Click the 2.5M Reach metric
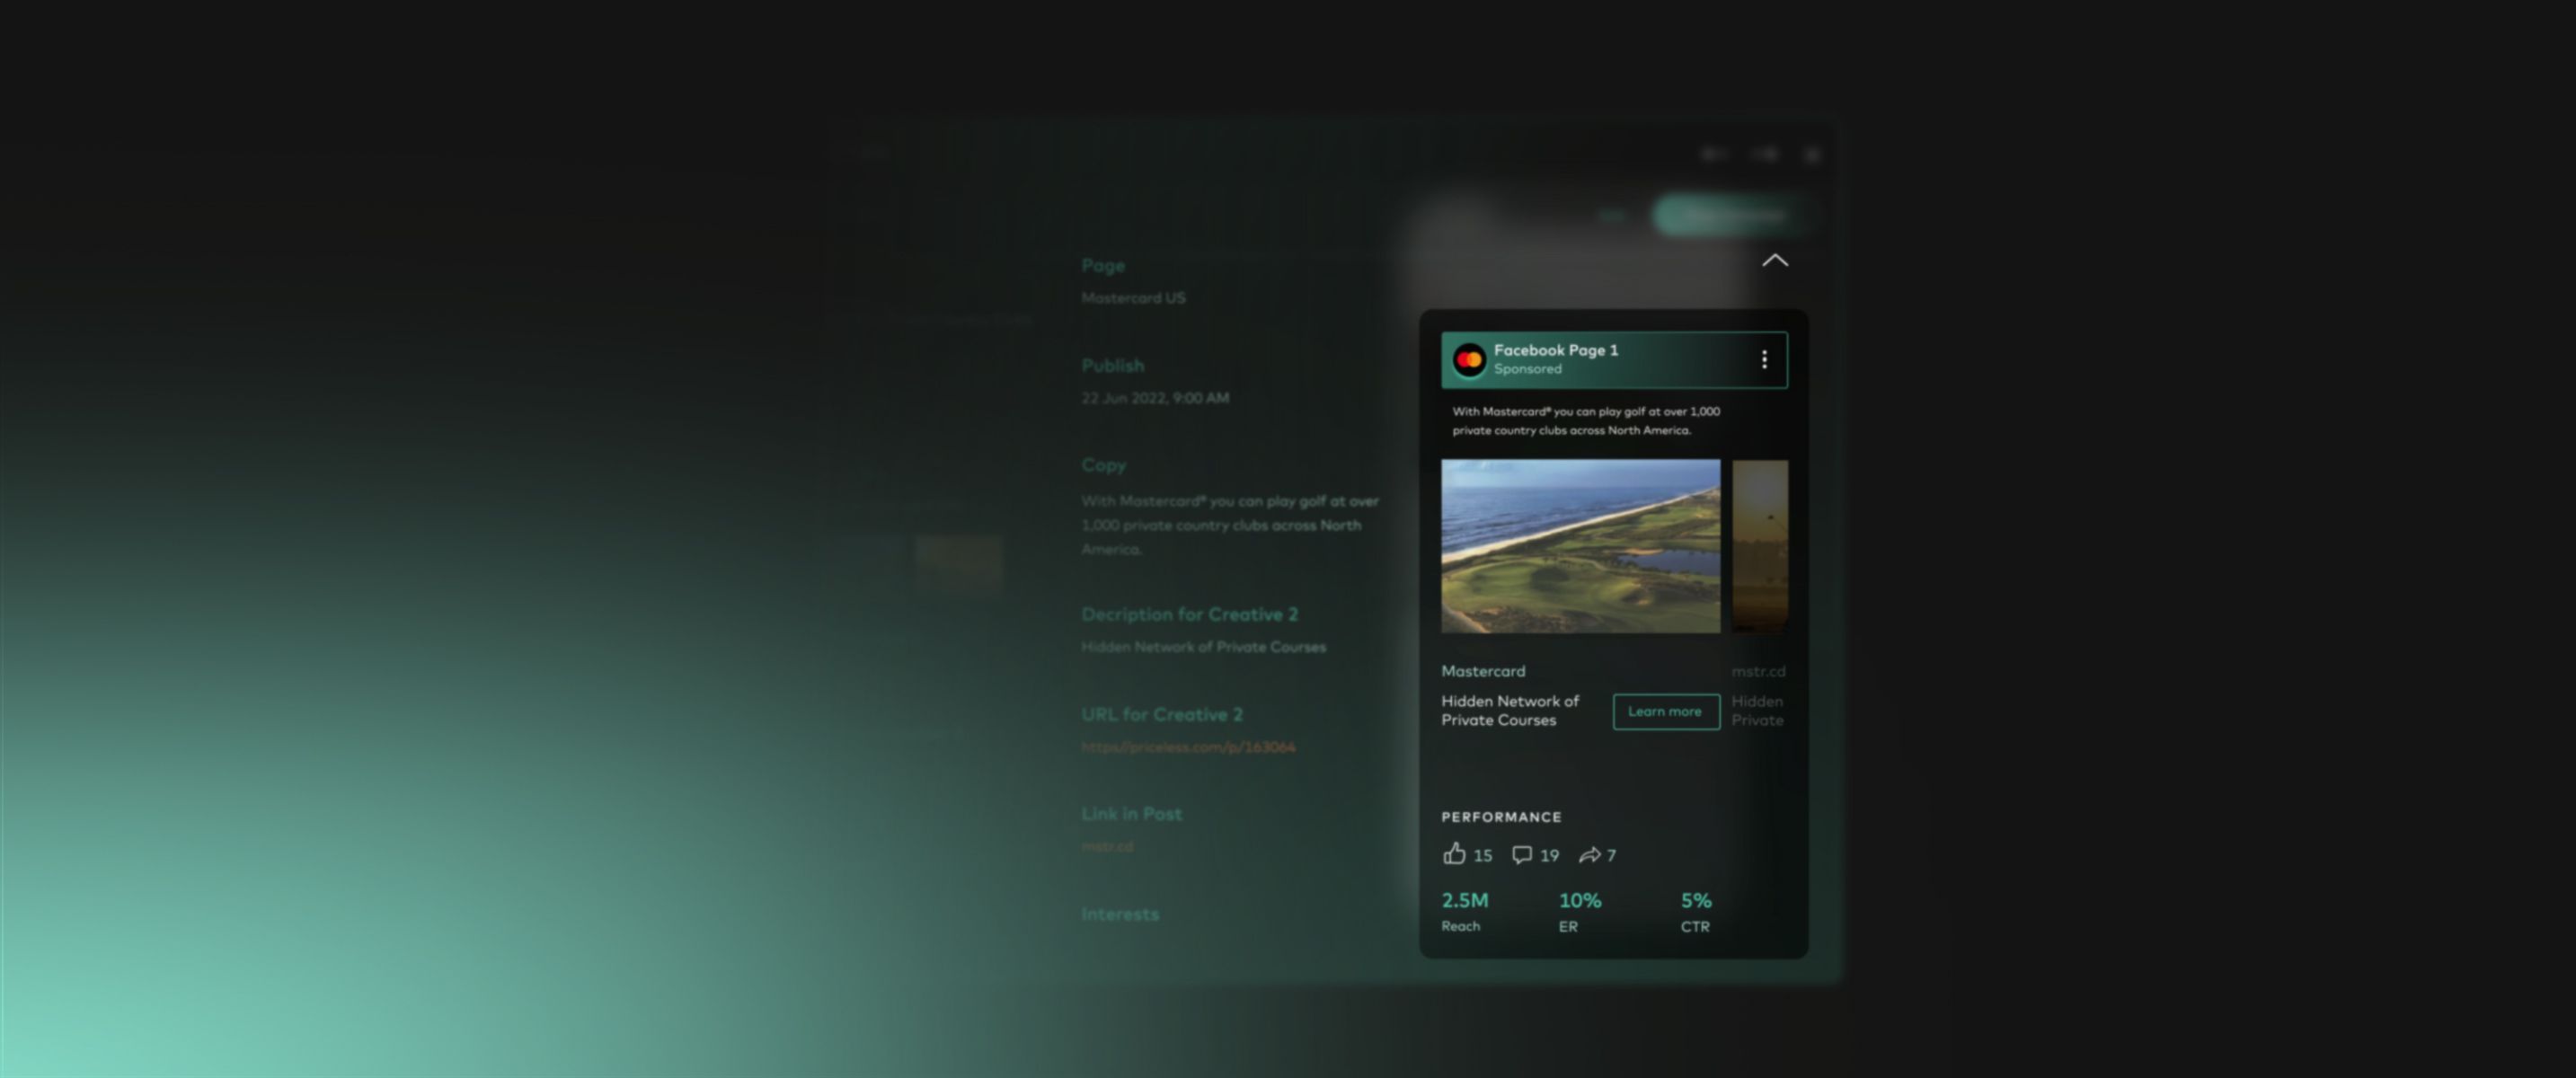The width and height of the screenshot is (2576, 1078). (x=1464, y=901)
